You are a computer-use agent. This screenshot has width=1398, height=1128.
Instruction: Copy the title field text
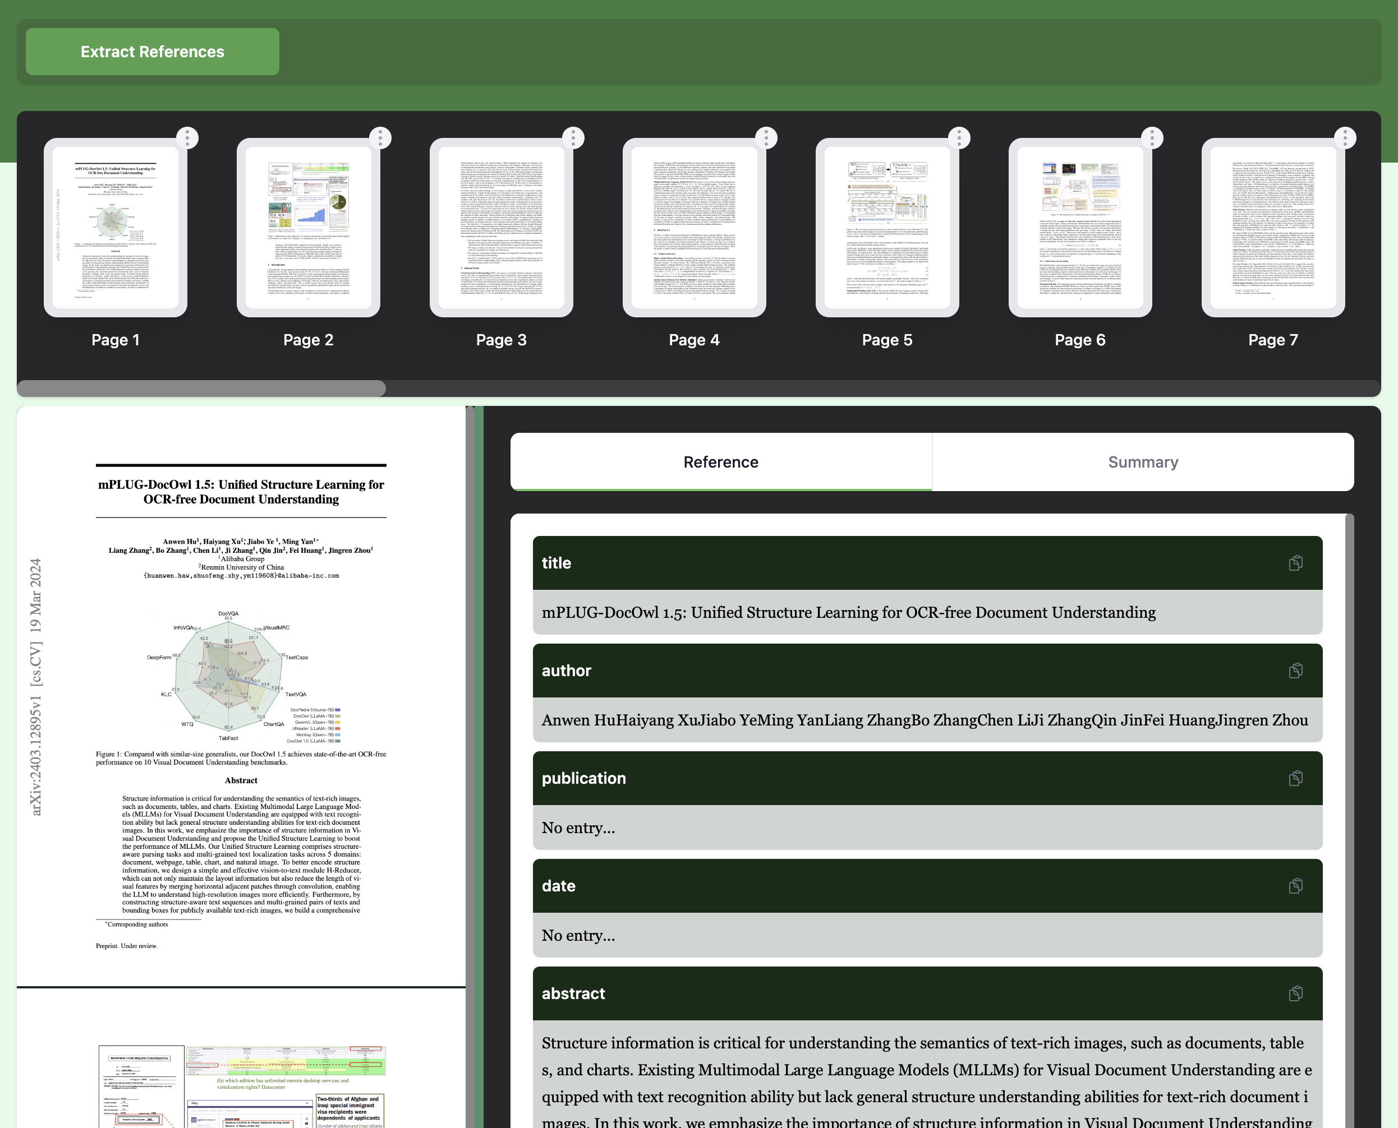click(1295, 563)
